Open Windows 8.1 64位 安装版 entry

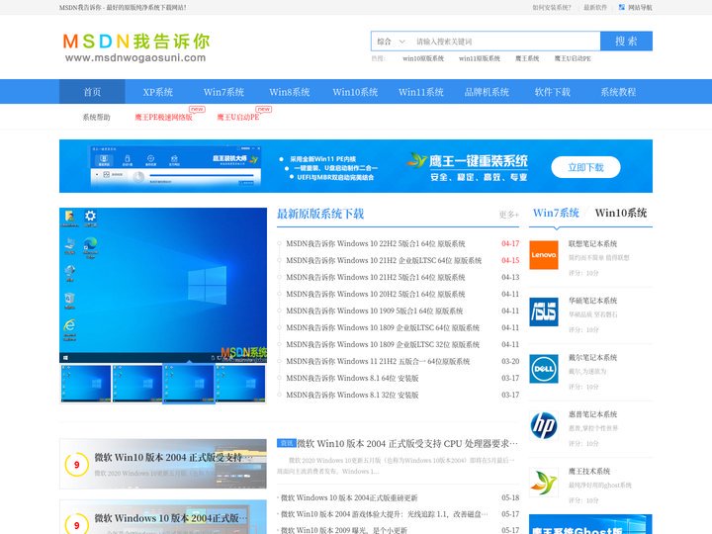point(352,378)
